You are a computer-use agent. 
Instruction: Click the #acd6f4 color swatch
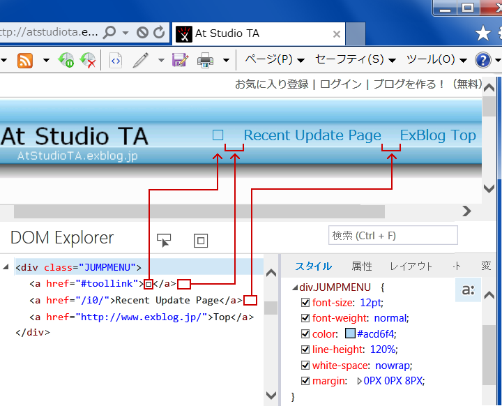coord(350,333)
